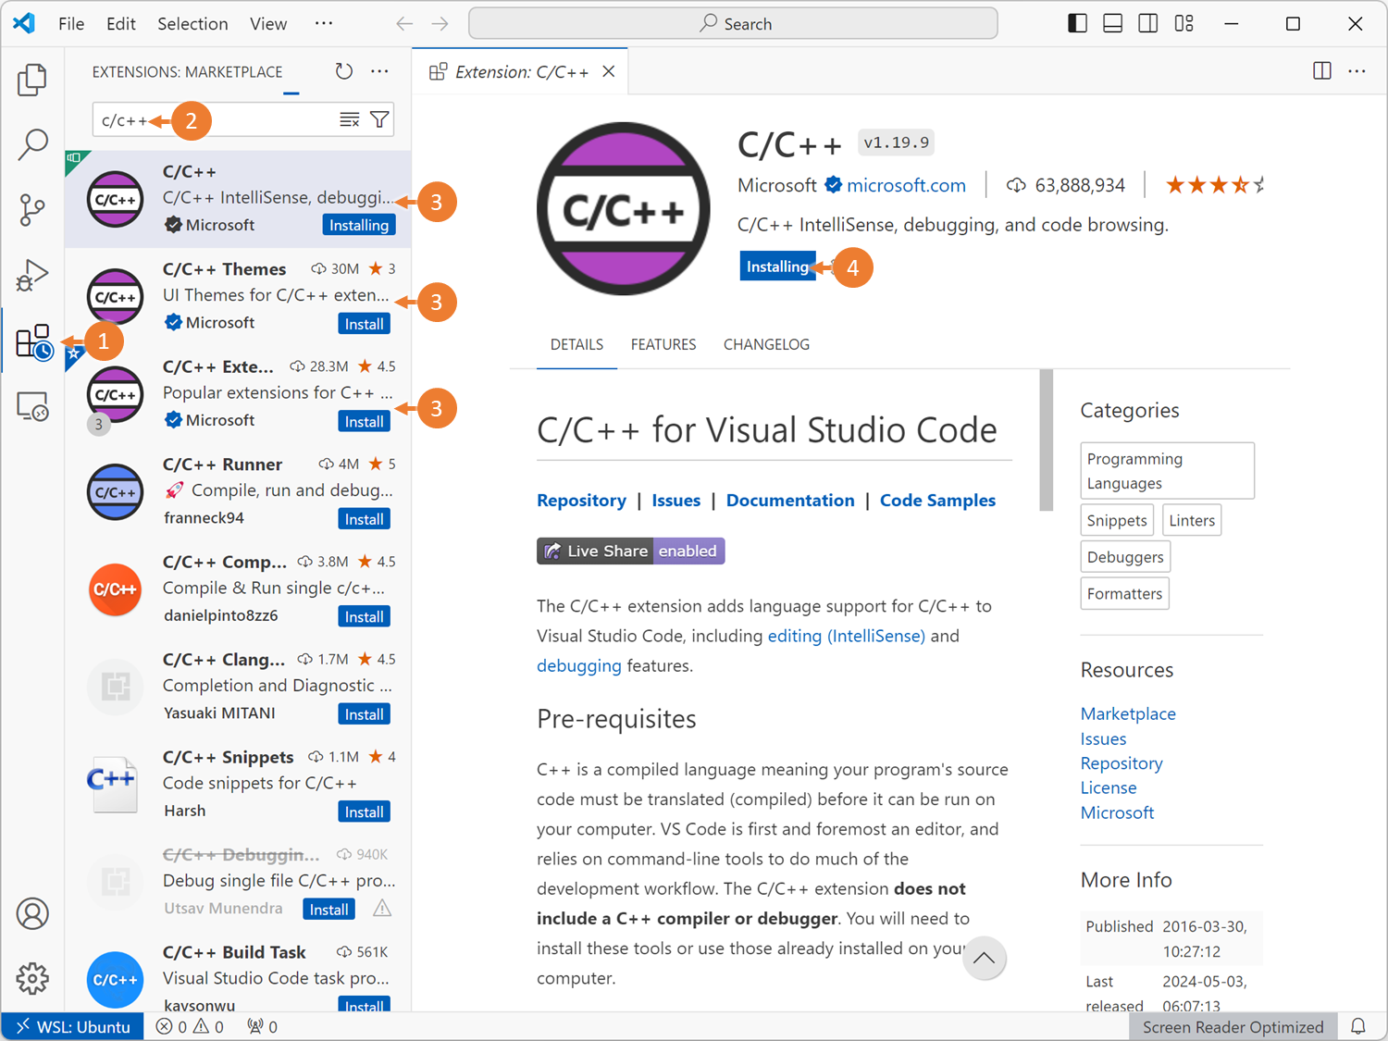Open the Explorer view in activity bar
Viewport: 1388px width, 1041px height.
[x=32, y=80]
